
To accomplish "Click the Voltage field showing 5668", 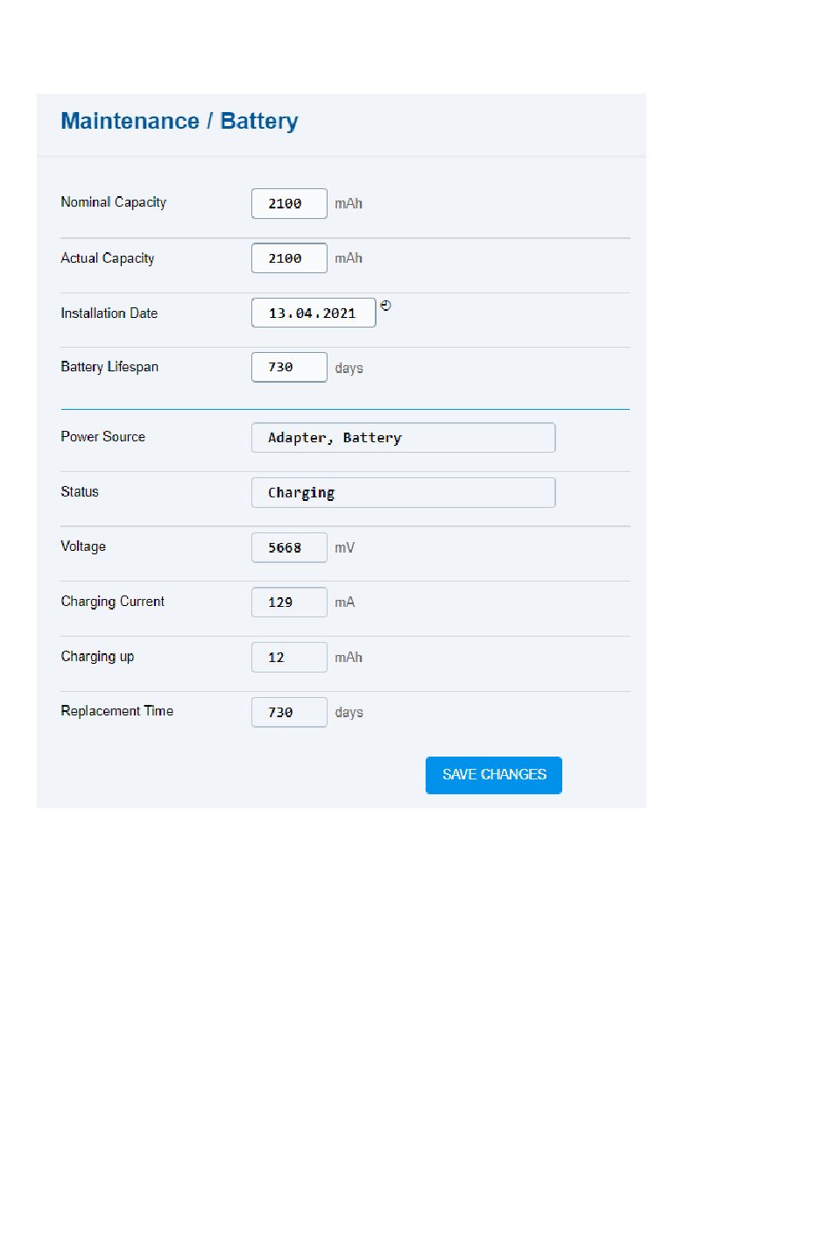I will point(289,547).
